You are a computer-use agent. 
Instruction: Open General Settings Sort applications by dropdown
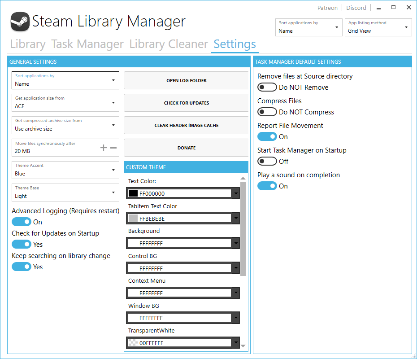pos(65,80)
